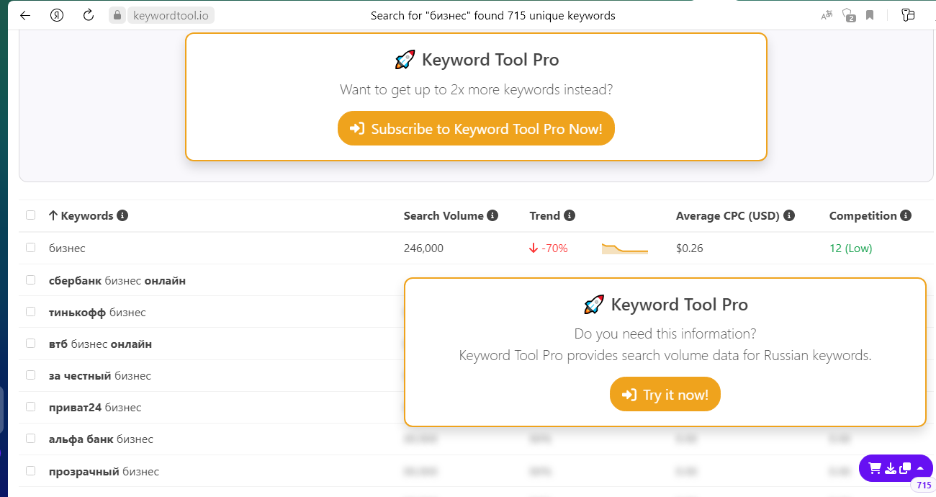This screenshot has width=936, height=497.
Task: Sort by the Average CPC column header
Action: point(727,215)
